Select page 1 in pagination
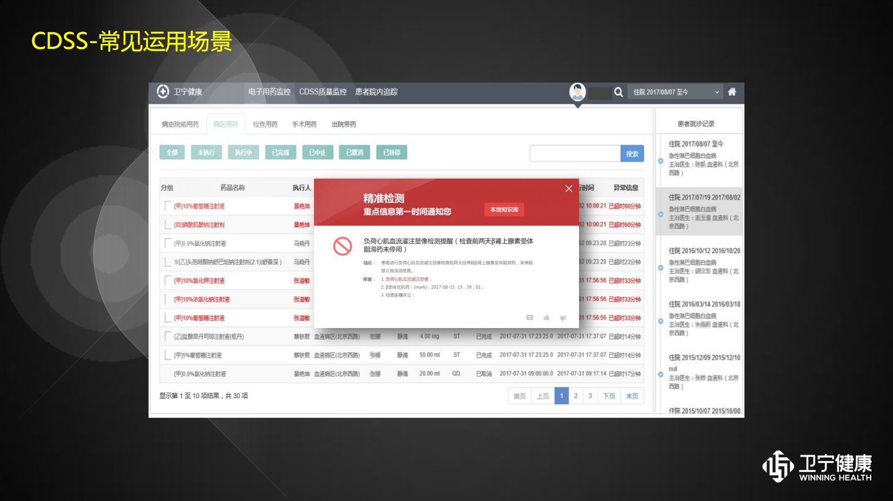893x501 pixels. point(562,396)
